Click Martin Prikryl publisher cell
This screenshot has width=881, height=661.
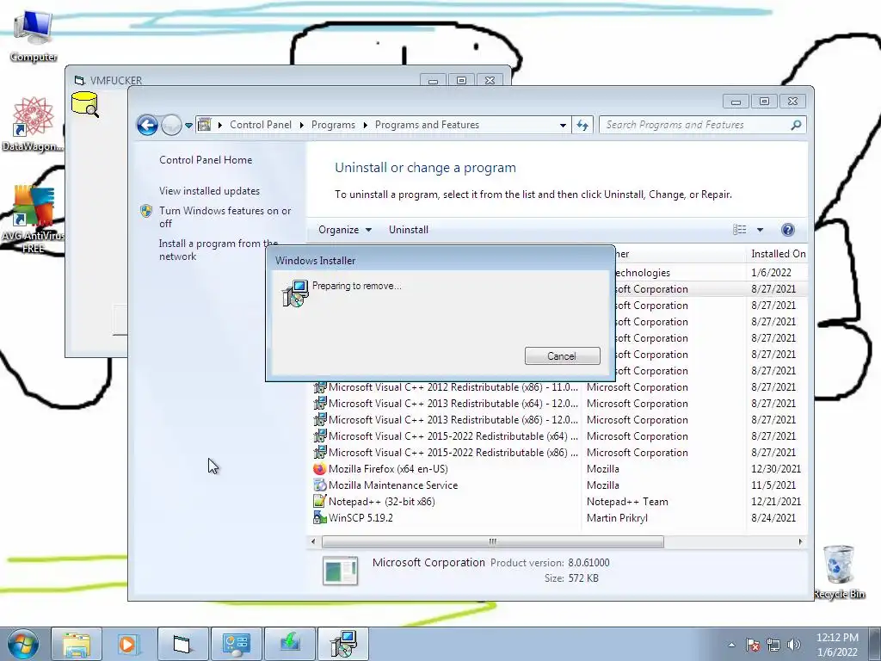(617, 517)
